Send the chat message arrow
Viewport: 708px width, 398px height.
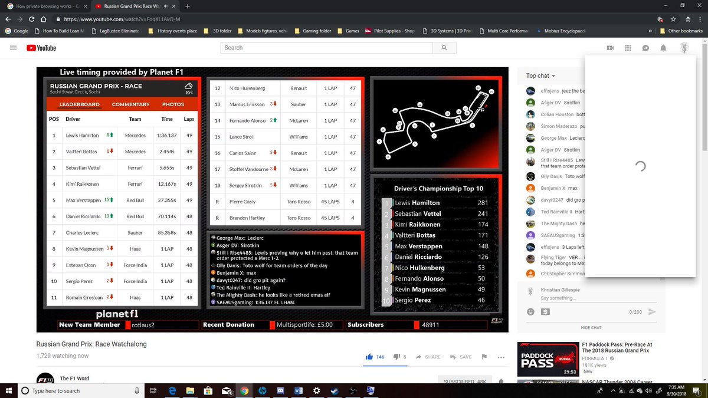point(652,311)
